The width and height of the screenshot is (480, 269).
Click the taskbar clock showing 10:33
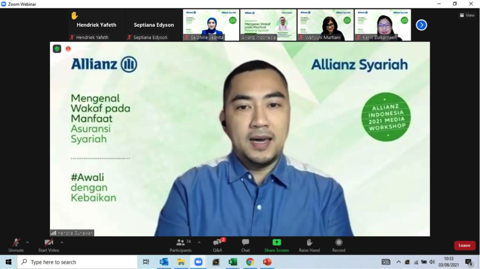click(x=448, y=261)
